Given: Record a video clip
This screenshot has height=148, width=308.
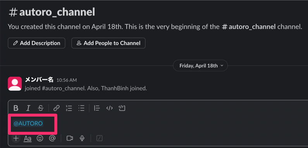Looking at the screenshot, I should [70, 138].
